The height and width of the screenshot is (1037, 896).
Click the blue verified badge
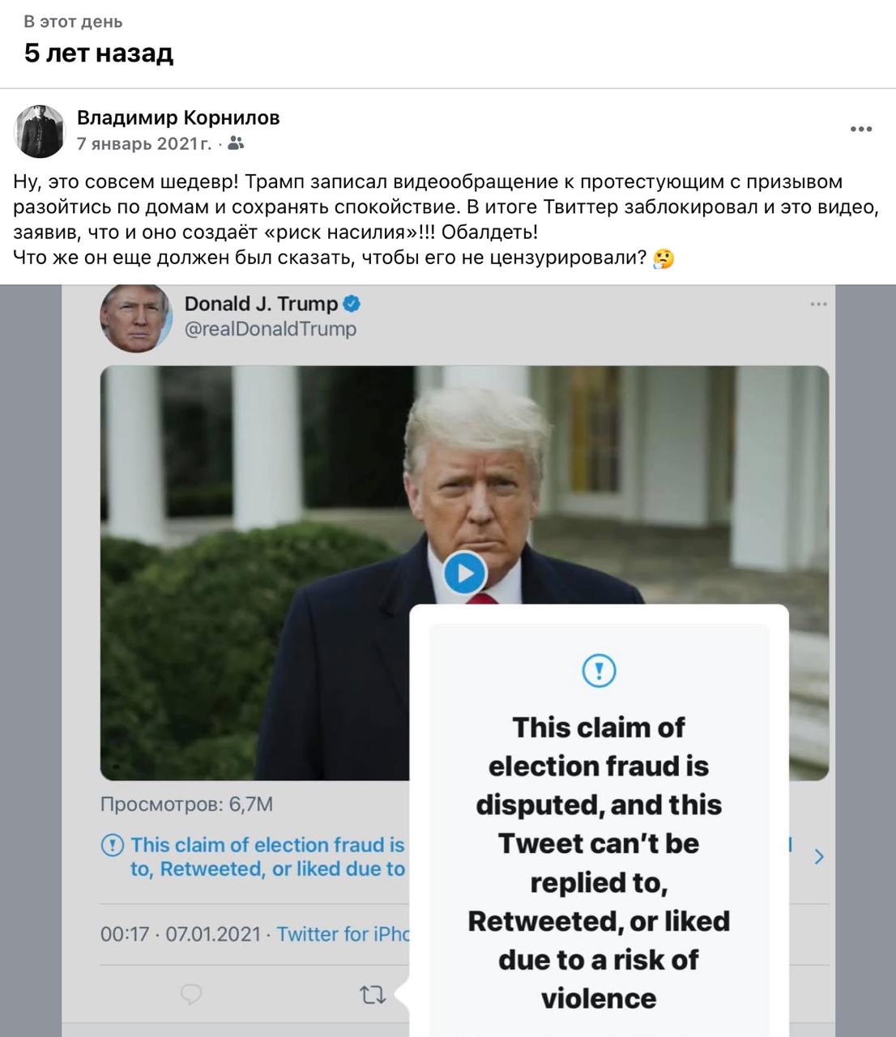point(352,304)
